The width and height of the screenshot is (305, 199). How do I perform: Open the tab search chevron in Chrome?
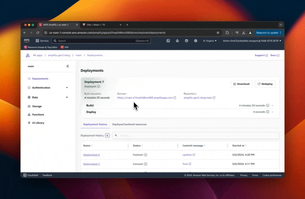pos(281,25)
